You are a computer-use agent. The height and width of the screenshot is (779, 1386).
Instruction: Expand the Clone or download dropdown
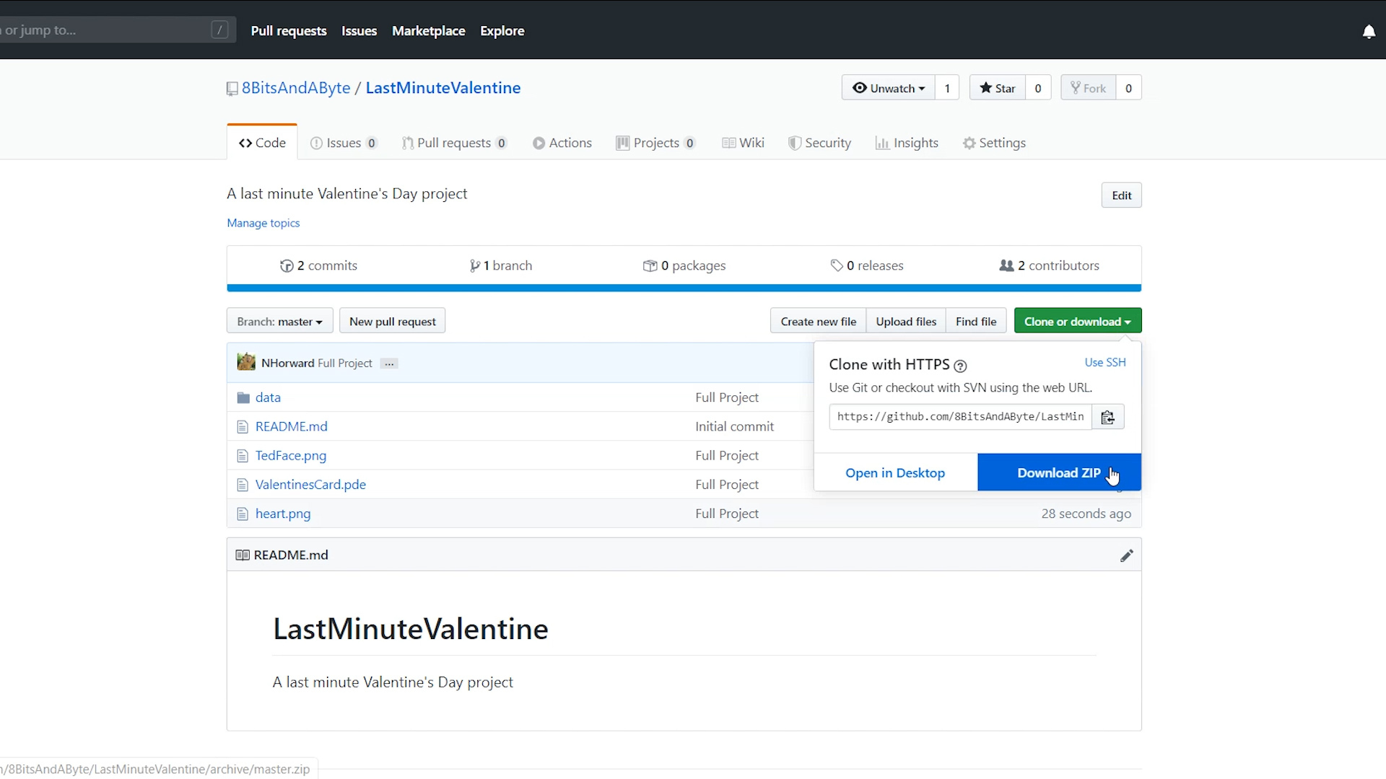(x=1077, y=320)
